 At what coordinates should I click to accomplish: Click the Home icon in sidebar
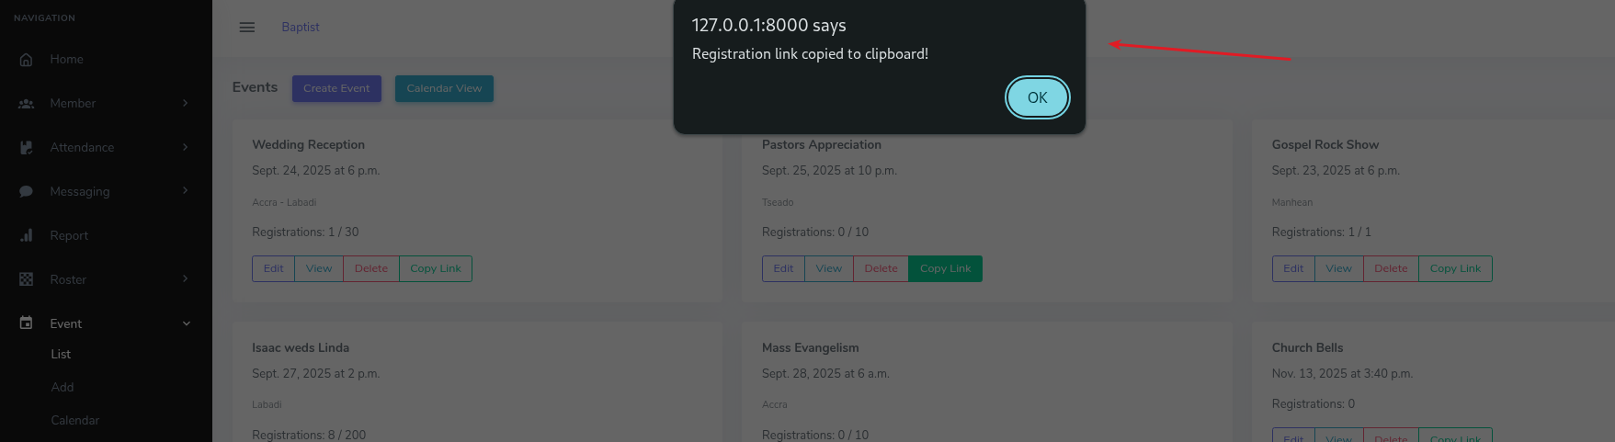click(x=26, y=60)
